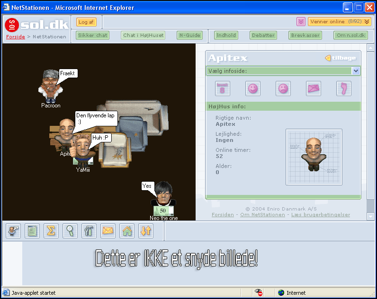
Task: Open the orange envelope mail icon
Action: click(x=108, y=231)
